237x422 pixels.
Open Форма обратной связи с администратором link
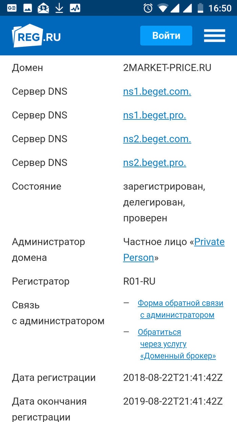180,303
